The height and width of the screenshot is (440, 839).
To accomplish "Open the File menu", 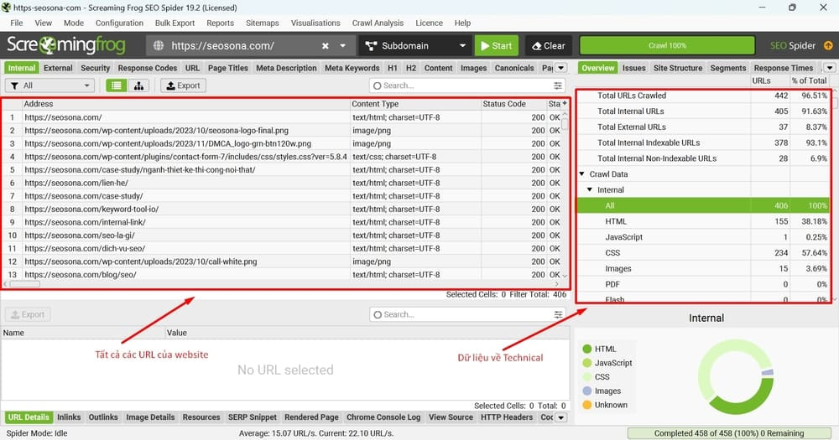I will (x=17, y=23).
